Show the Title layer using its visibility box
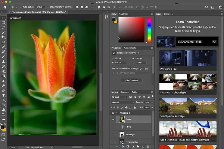224x149 pixels. [x=113, y=127]
